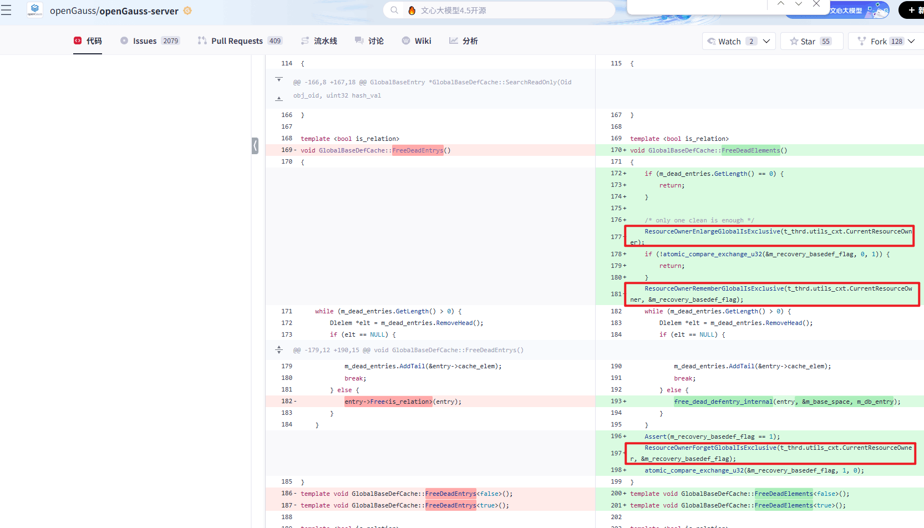Toggle the Issues counter badge view
This screenshot has width=924, height=528.
171,40
